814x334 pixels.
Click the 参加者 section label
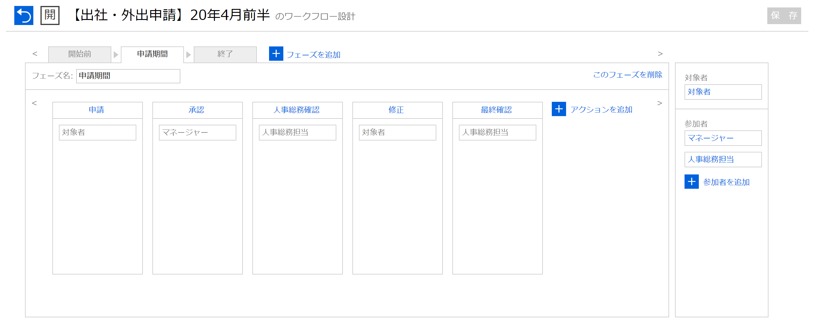[696, 124]
